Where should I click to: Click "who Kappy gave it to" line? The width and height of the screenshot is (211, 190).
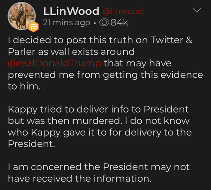tap(100, 133)
